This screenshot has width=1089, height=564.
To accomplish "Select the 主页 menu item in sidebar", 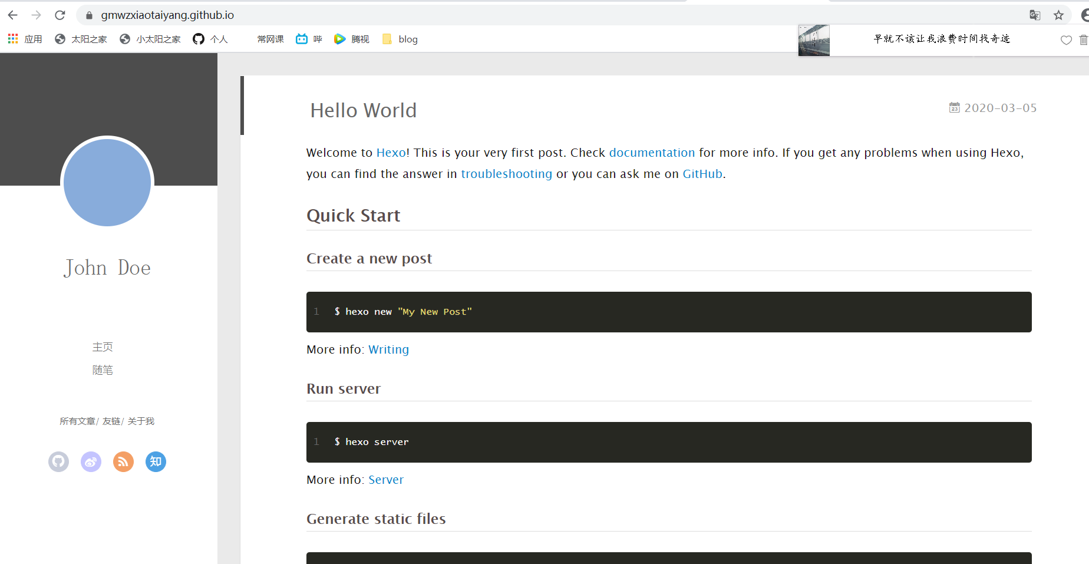I will [103, 347].
